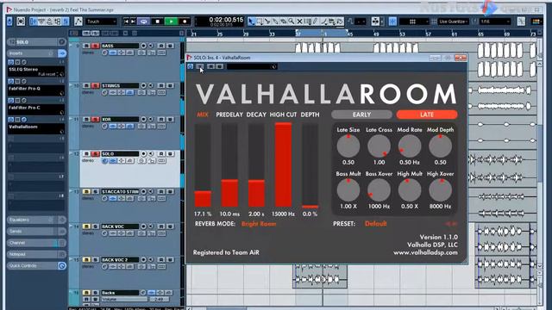Viewport: 552px width, 310px height.
Task: Select the Draw pencil tool
Action: tap(316, 22)
